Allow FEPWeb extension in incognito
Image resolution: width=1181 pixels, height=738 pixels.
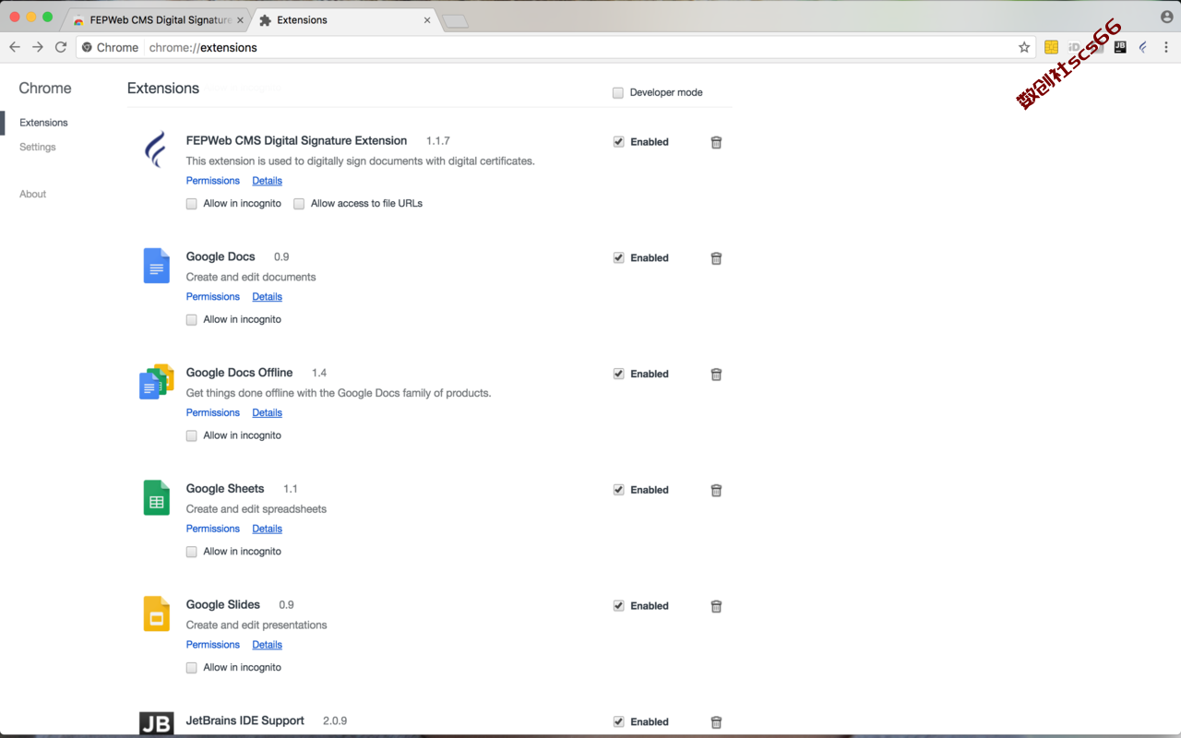coord(192,204)
